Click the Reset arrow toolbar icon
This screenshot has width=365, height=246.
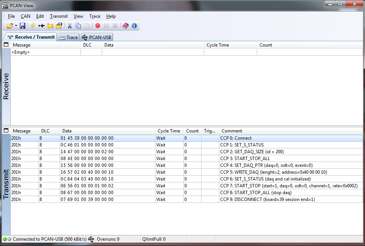tap(42, 26)
